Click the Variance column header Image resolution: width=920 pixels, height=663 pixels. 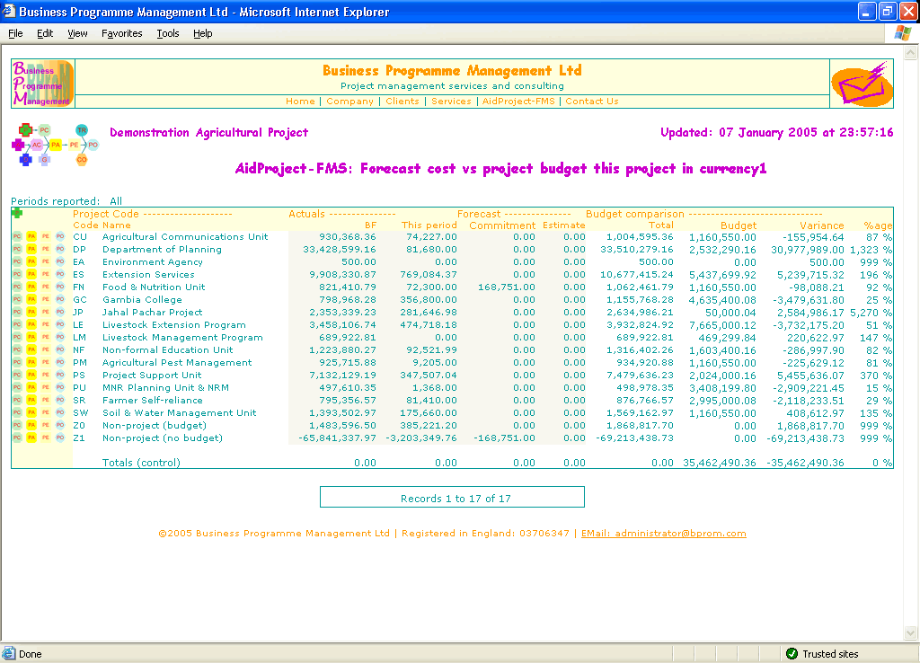tap(821, 225)
